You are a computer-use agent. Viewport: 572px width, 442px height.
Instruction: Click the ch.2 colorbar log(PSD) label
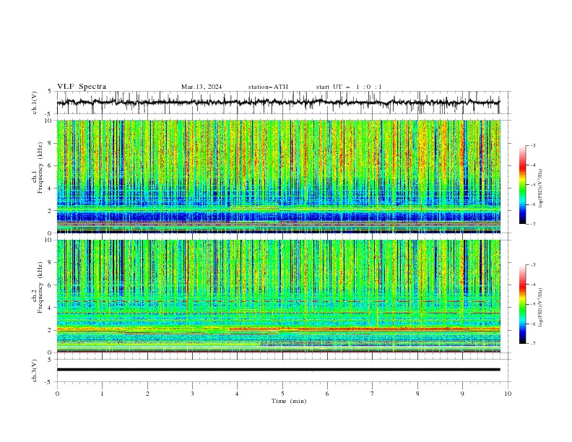click(541, 308)
